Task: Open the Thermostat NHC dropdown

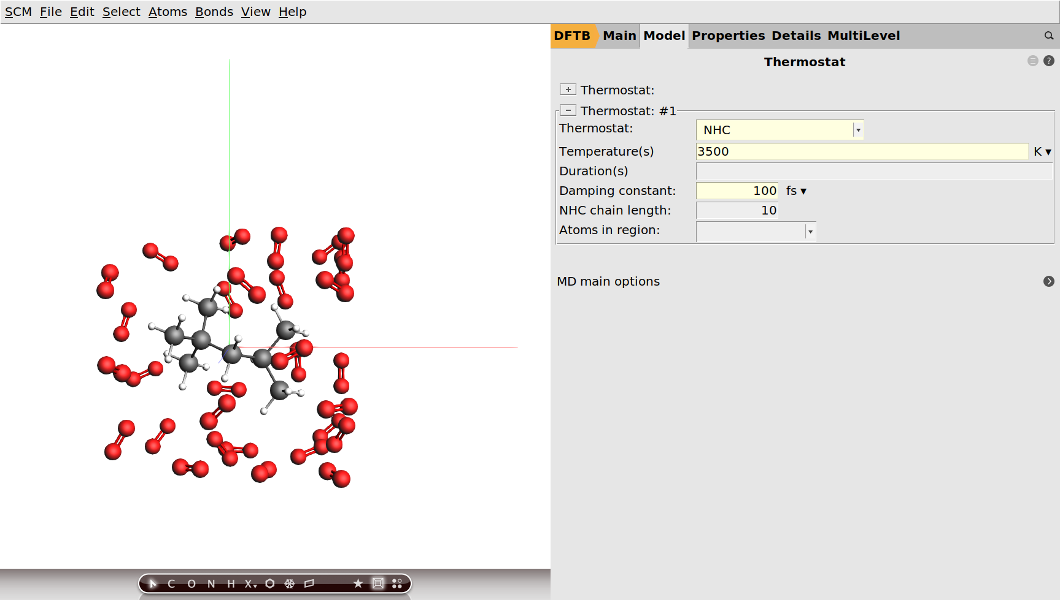Action: pyautogui.click(x=858, y=129)
